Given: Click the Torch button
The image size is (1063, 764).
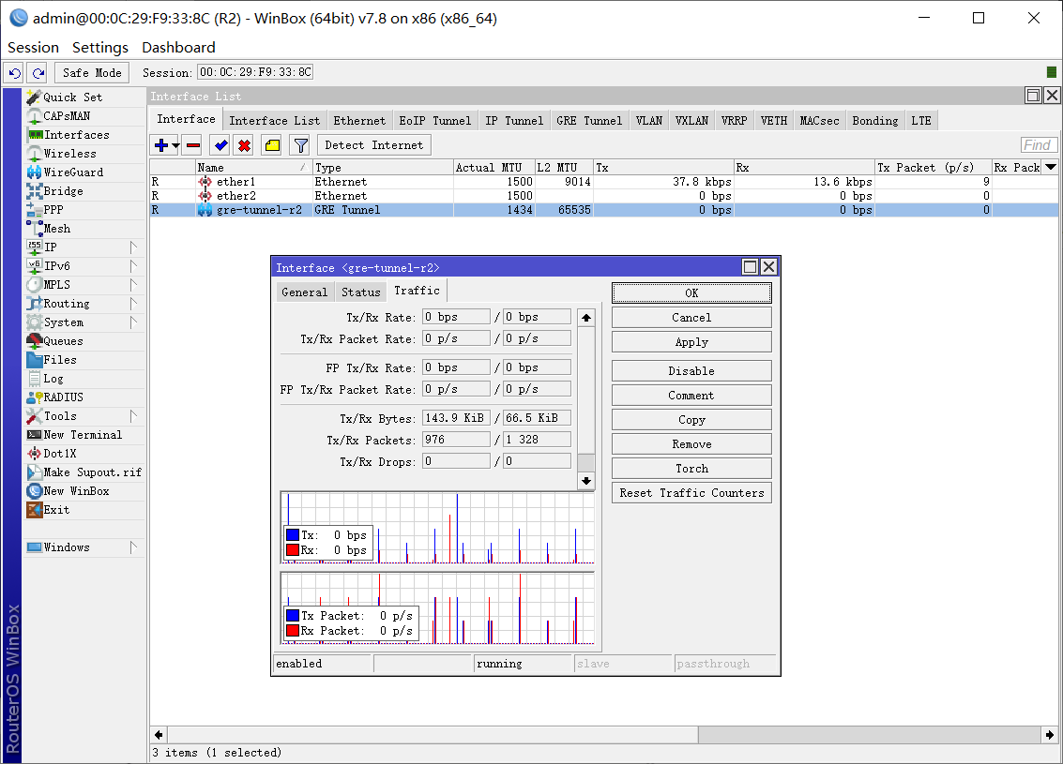Looking at the screenshot, I should (691, 469).
